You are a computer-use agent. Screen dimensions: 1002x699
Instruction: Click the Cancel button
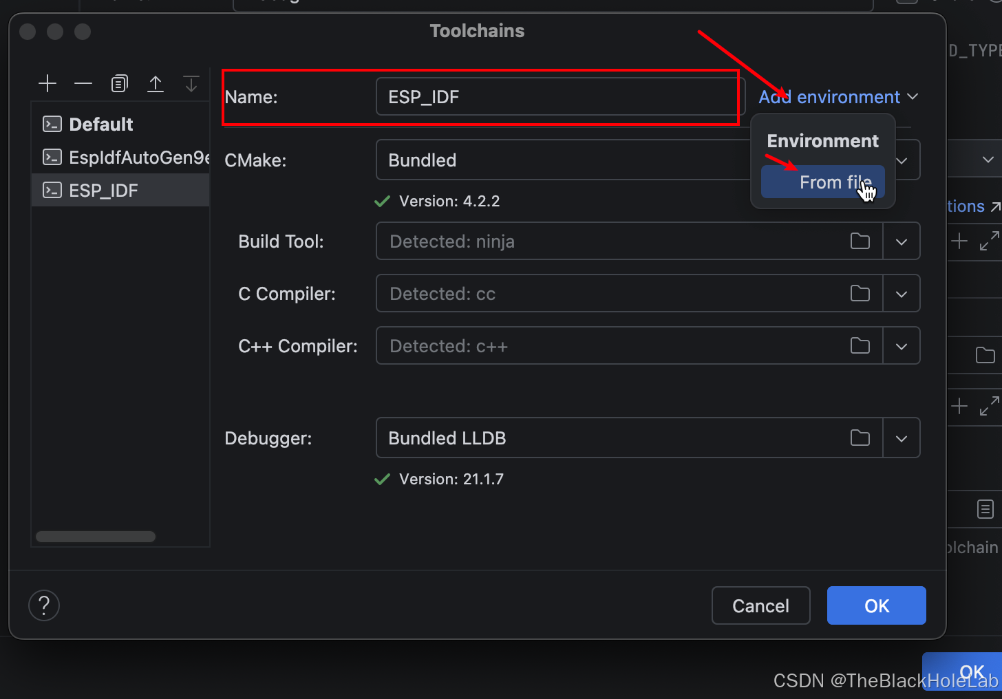(x=760, y=605)
